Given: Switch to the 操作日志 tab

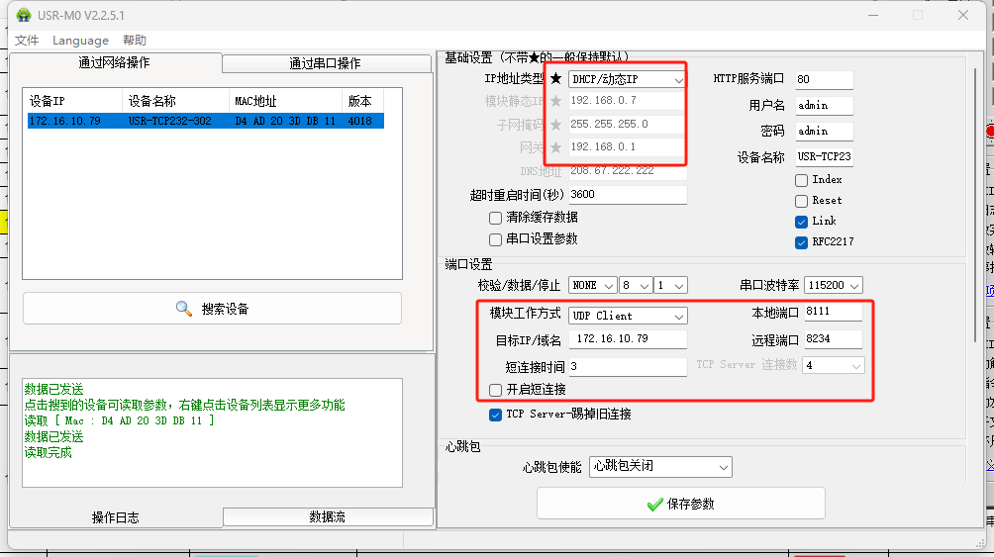Looking at the screenshot, I should tap(116, 517).
